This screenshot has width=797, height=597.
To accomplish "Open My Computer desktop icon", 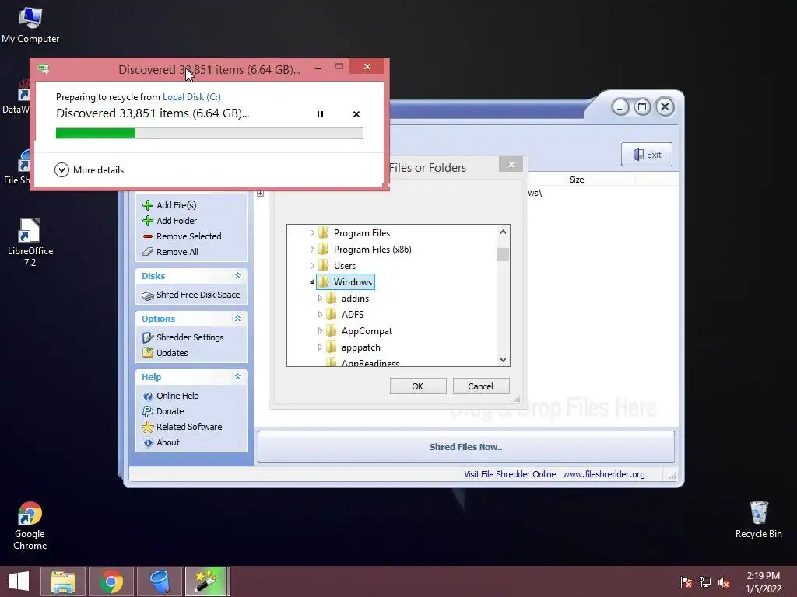I will [x=30, y=26].
